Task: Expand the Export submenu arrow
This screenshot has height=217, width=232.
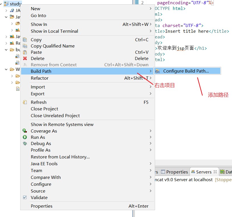Action: (150, 94)
